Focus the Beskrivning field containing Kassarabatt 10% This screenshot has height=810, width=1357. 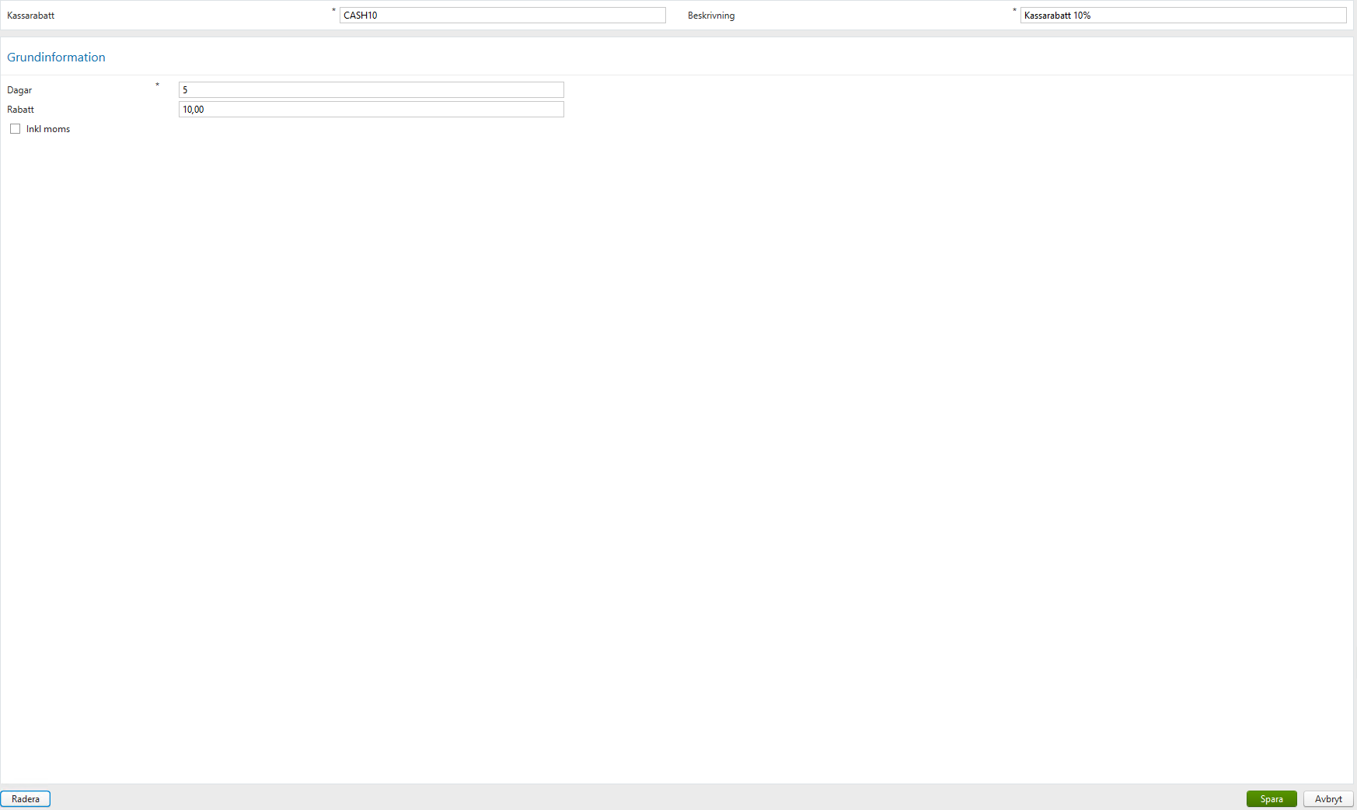1183,15
